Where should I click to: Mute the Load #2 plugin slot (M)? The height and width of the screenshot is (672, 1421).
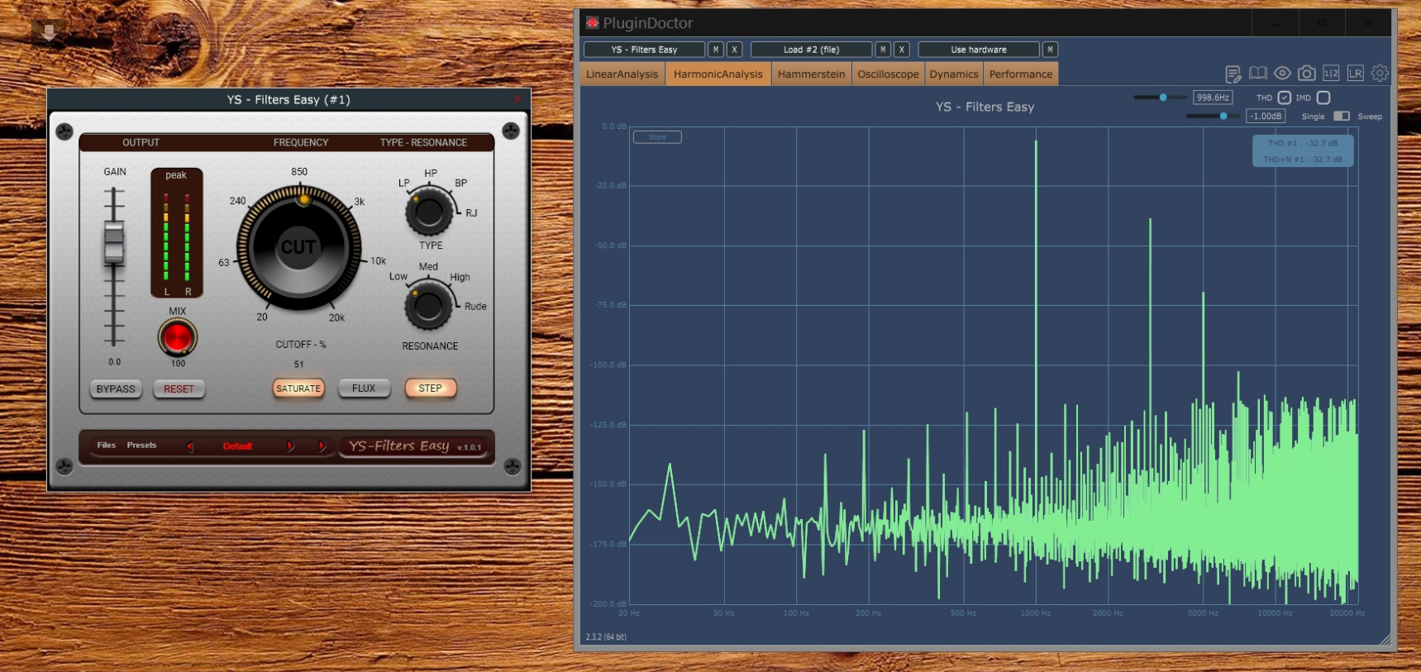[x=883, y=50]
